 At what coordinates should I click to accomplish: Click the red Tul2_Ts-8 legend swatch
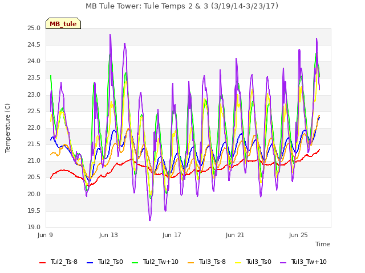42,263
